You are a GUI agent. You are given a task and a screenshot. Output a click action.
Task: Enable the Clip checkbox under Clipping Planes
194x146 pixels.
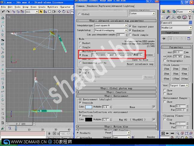[x=165, y=119]
